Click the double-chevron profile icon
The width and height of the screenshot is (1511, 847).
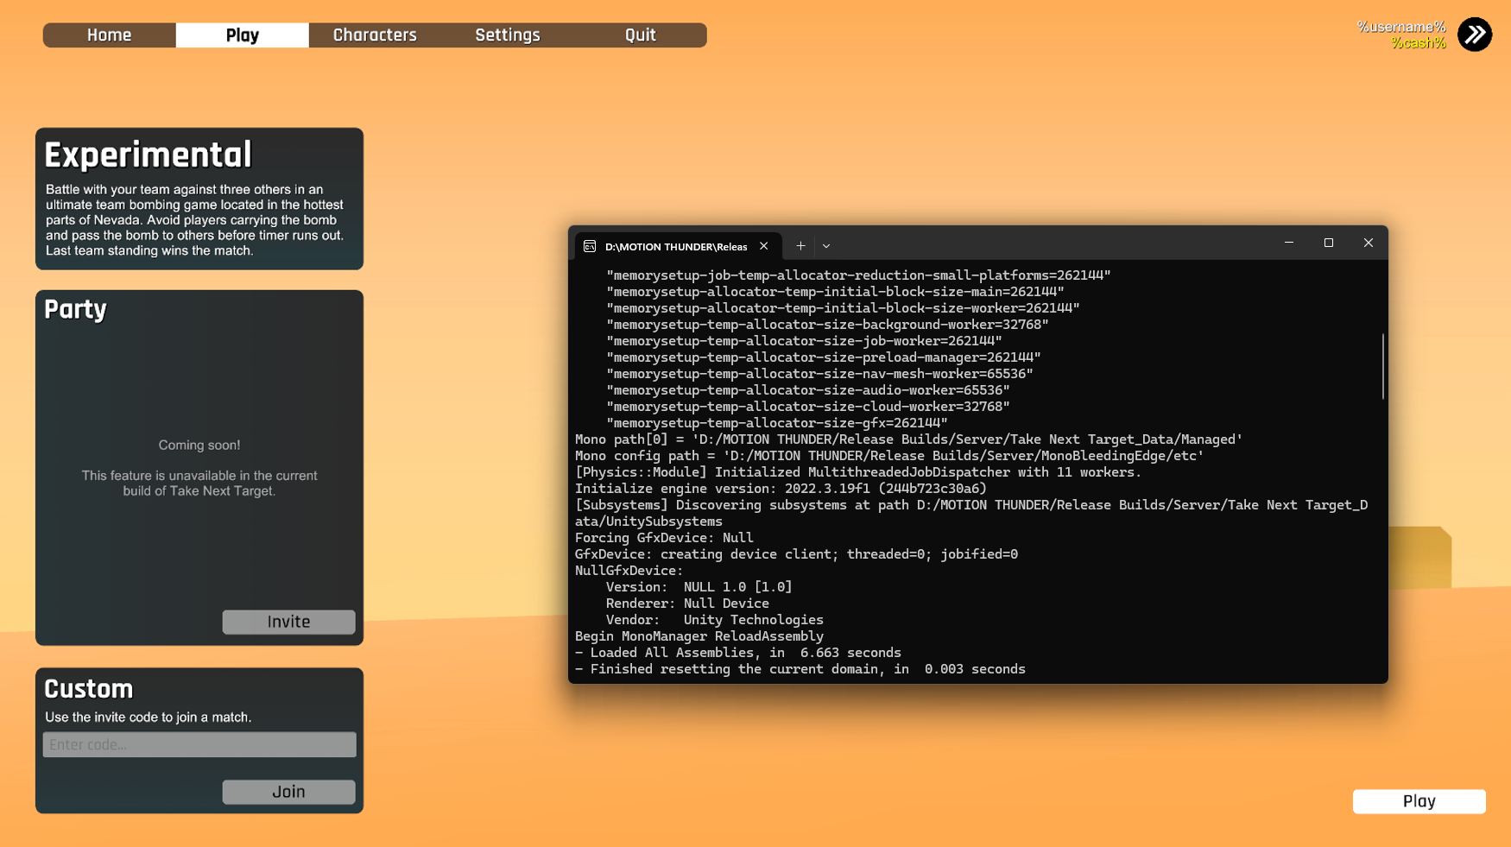coord(1474,35)
